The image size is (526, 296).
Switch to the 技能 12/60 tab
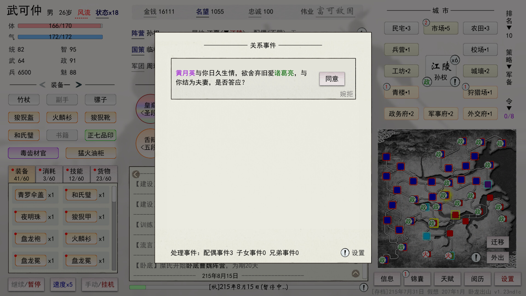tap(76, 174)
